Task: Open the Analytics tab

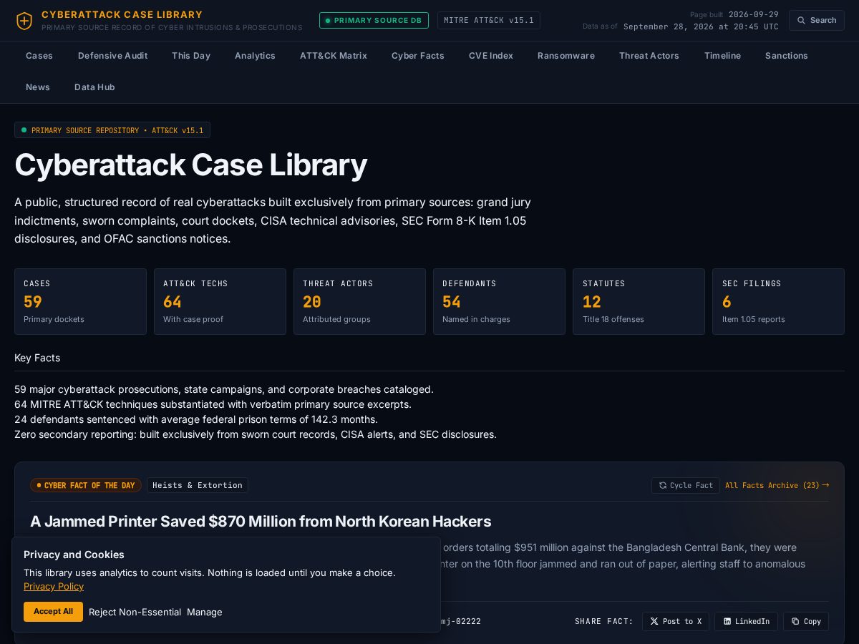Action: click(255, 56)
